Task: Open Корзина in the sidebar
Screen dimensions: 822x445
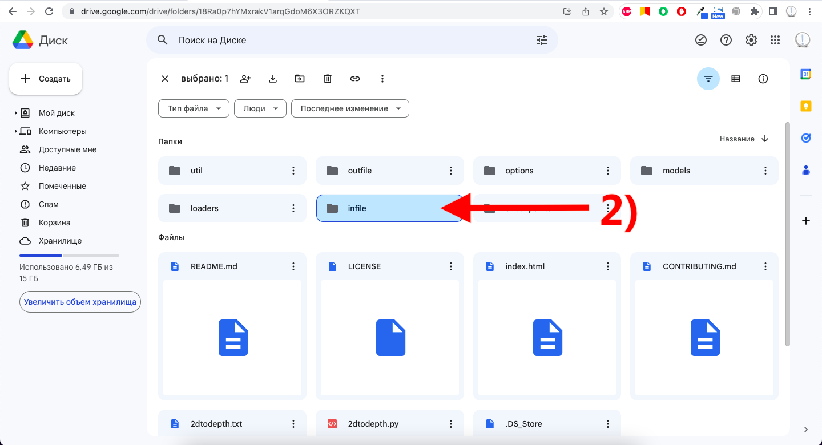Action: coord(55,222)
